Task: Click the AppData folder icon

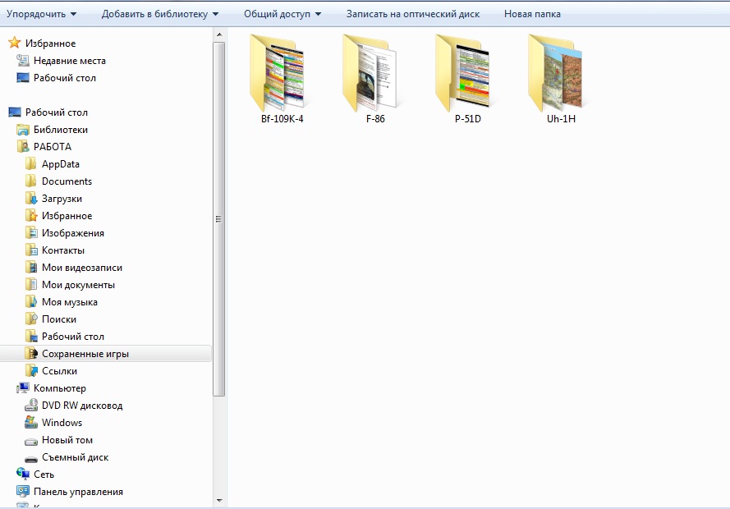Action: [x=30, y=163]
